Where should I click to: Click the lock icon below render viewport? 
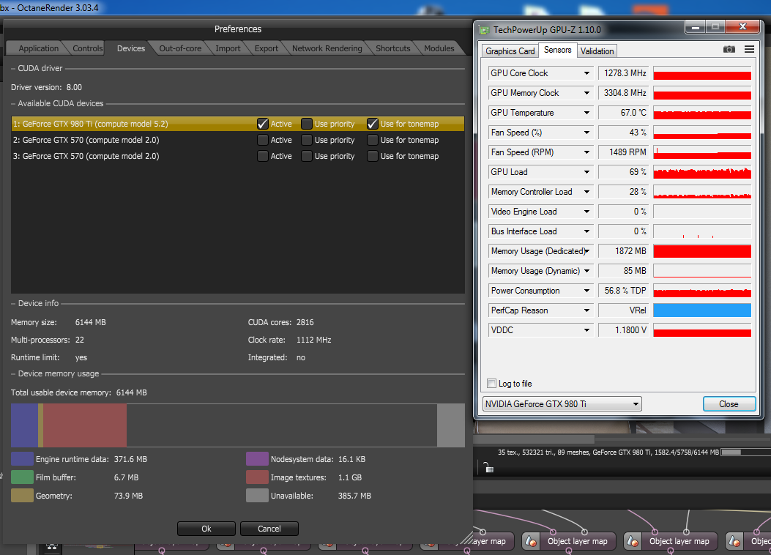(488, 467)
